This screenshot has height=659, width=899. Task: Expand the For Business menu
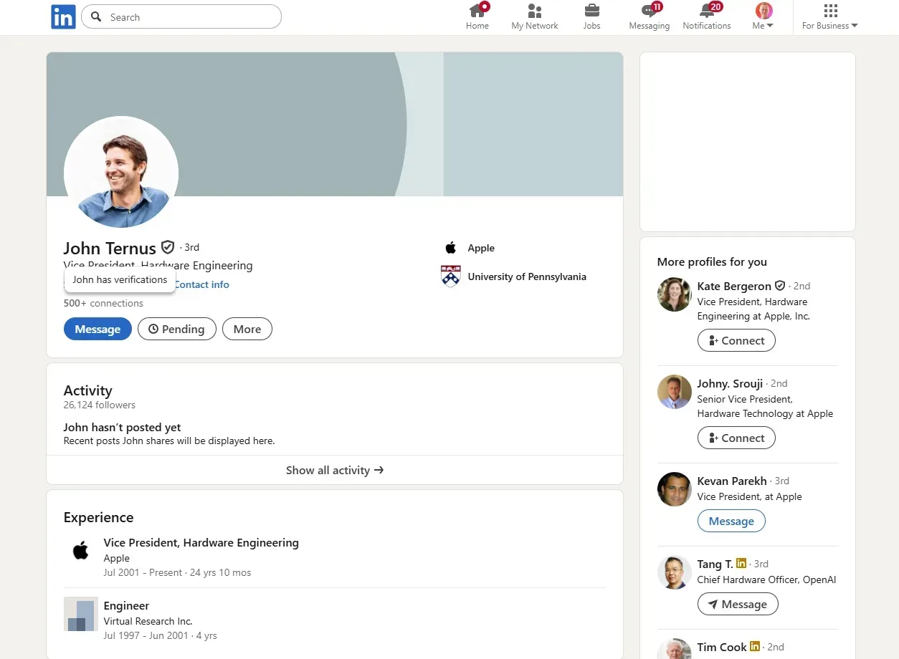(829, 17)
